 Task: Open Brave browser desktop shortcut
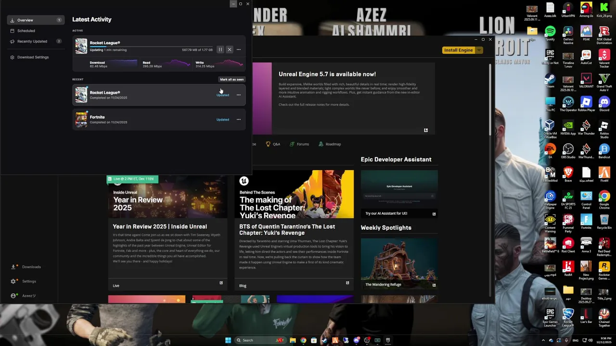click(x=568, y=175)
